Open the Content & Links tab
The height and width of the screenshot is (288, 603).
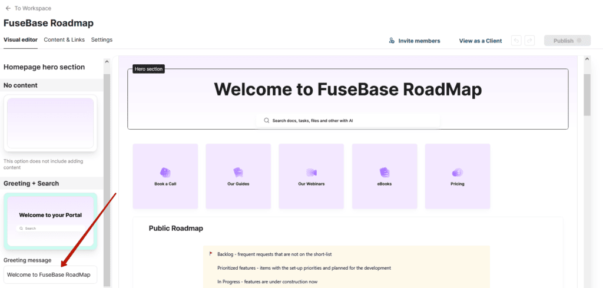point(64,39)
